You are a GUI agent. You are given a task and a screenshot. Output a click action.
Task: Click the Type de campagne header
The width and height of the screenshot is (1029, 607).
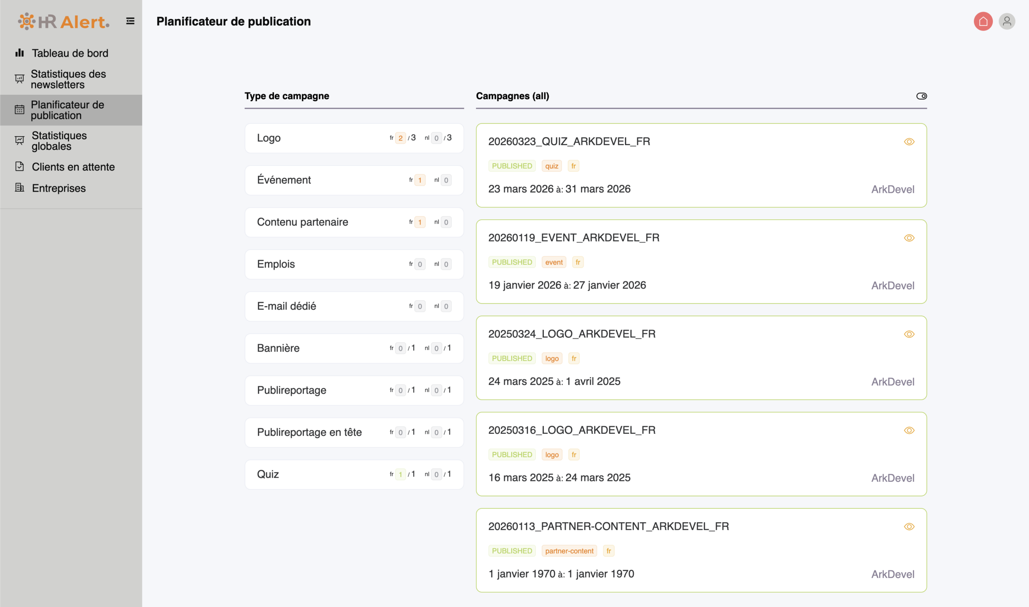pos(287,96)
